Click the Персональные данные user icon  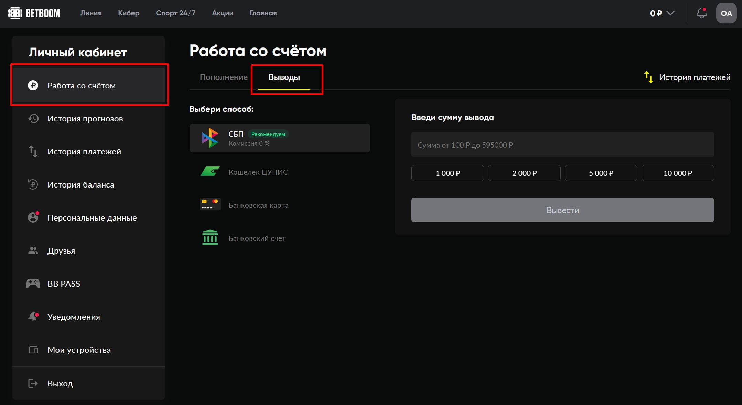33,217
